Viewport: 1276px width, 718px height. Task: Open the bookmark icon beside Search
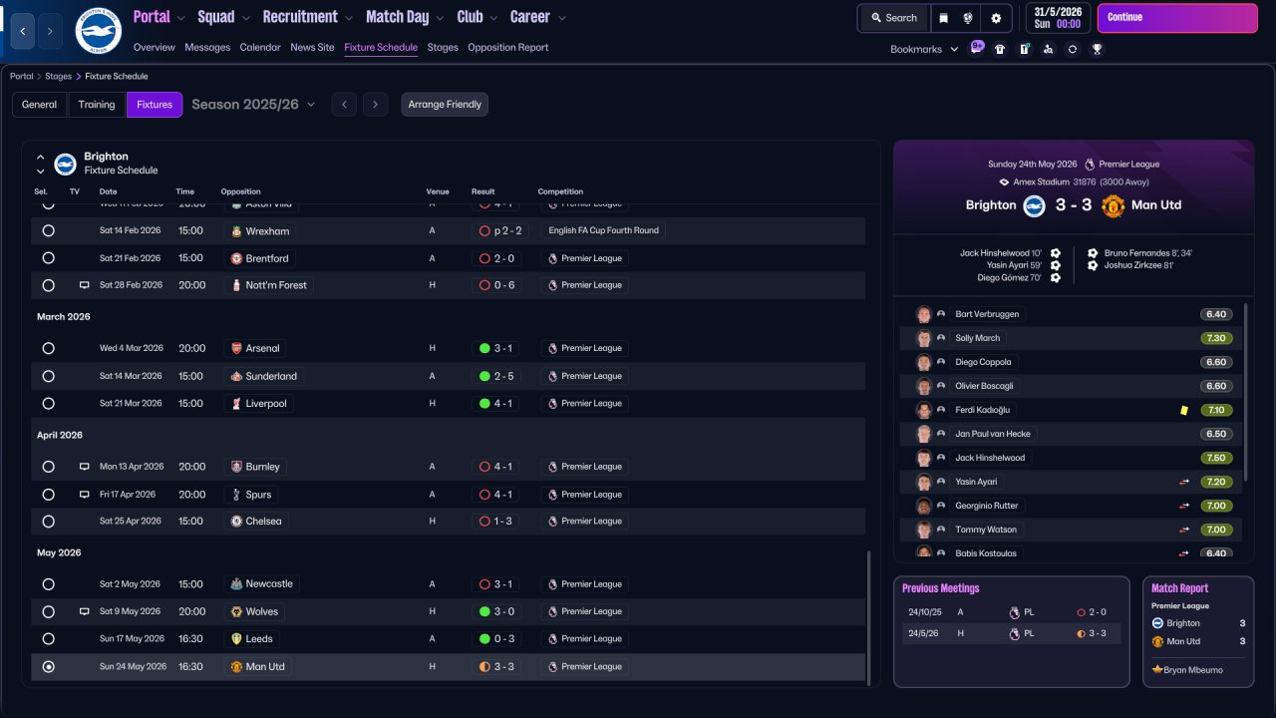point(945,18)
